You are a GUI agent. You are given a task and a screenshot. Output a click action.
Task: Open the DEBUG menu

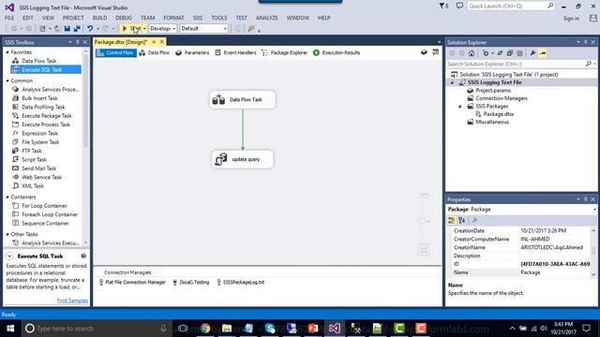point(124,18)
